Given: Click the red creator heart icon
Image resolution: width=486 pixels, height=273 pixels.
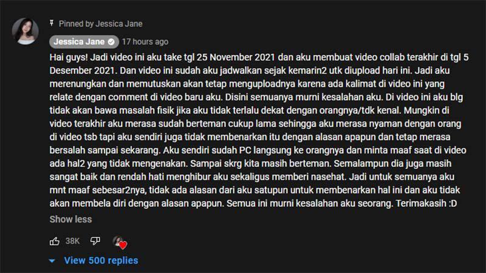Looking at the screenshot, I should (123, 246).
